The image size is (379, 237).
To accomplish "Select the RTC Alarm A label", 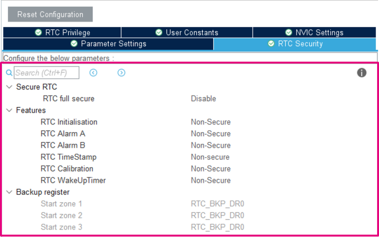I will (x=63, y=133).
